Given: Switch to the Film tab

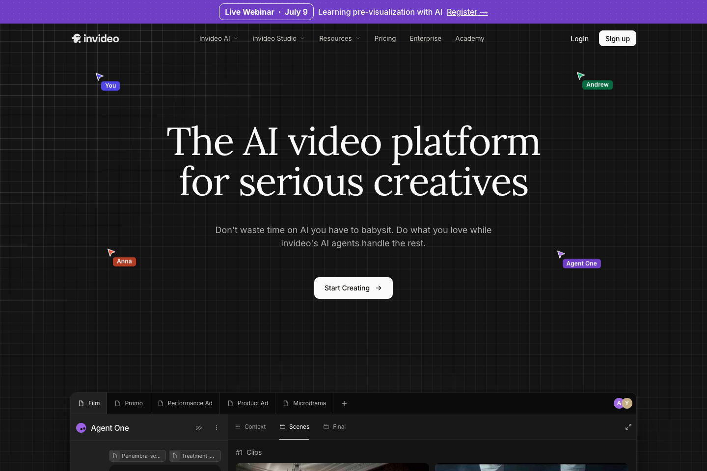Looking at the screenshot, I should (x=89, y=403).
